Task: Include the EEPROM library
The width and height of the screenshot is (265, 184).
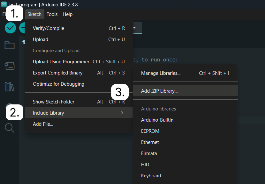Action: pyautogui.click(x=185, y=131)
